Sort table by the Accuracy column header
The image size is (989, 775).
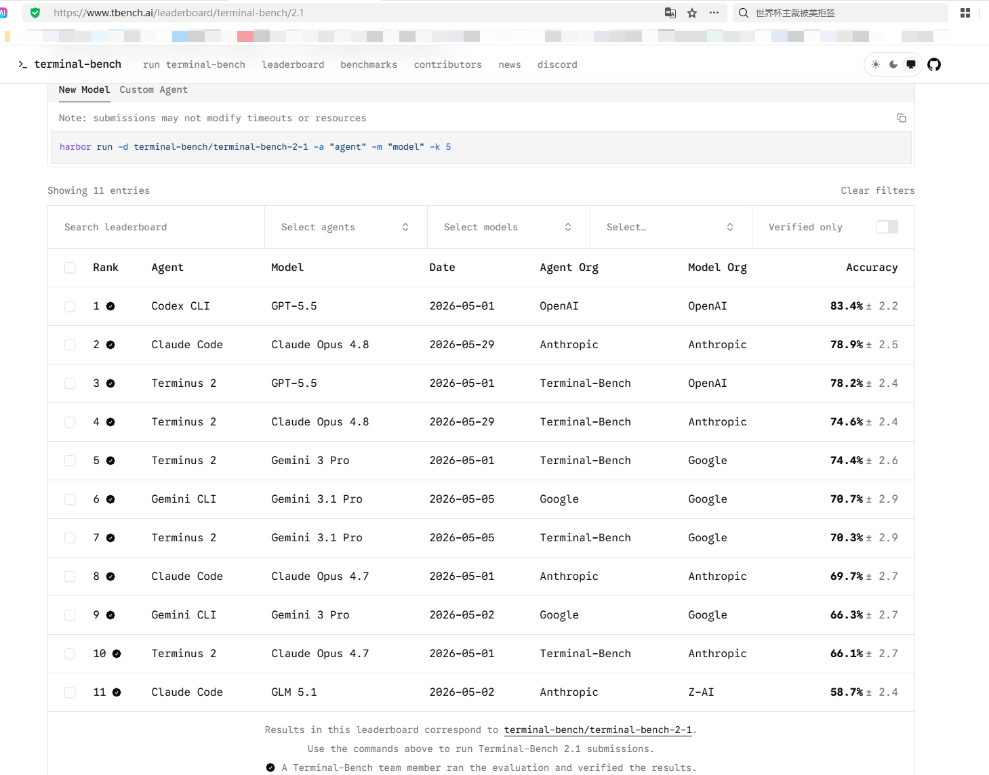click(872, 268)
